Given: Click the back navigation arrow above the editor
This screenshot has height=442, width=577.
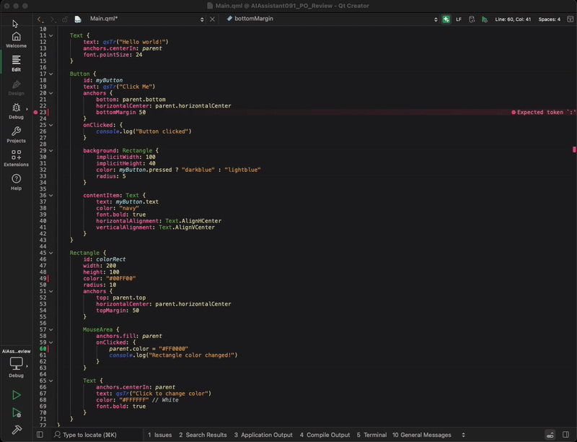Looking at the screenshot, I should coord(40,20).
